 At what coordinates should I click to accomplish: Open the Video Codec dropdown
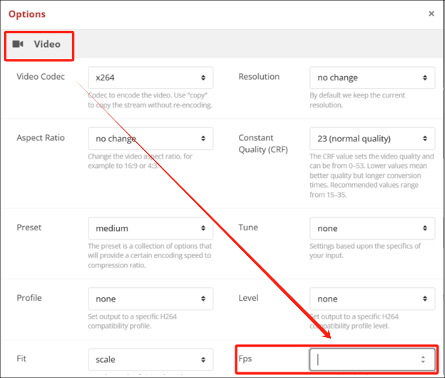151,78
